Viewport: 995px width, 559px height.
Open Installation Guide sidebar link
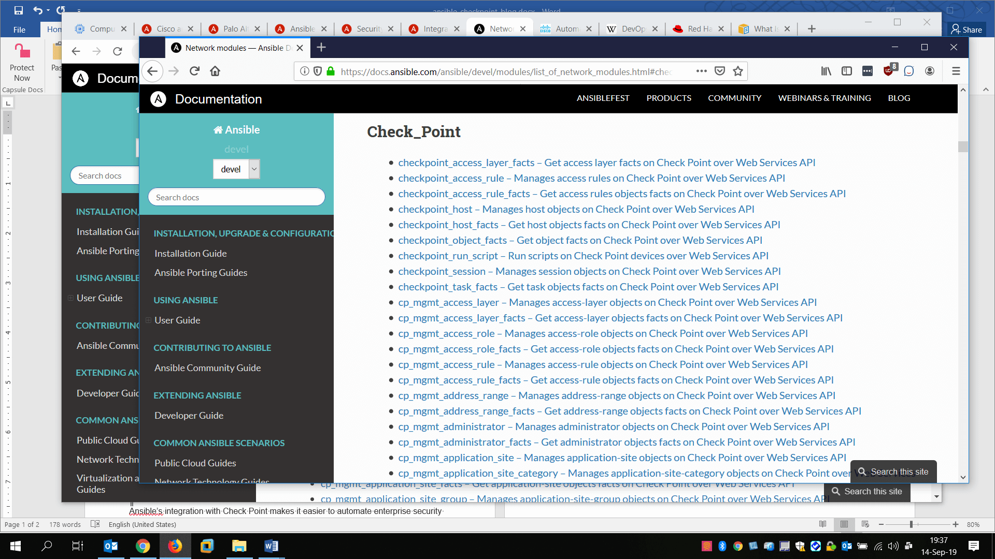[x=190, y=253]
